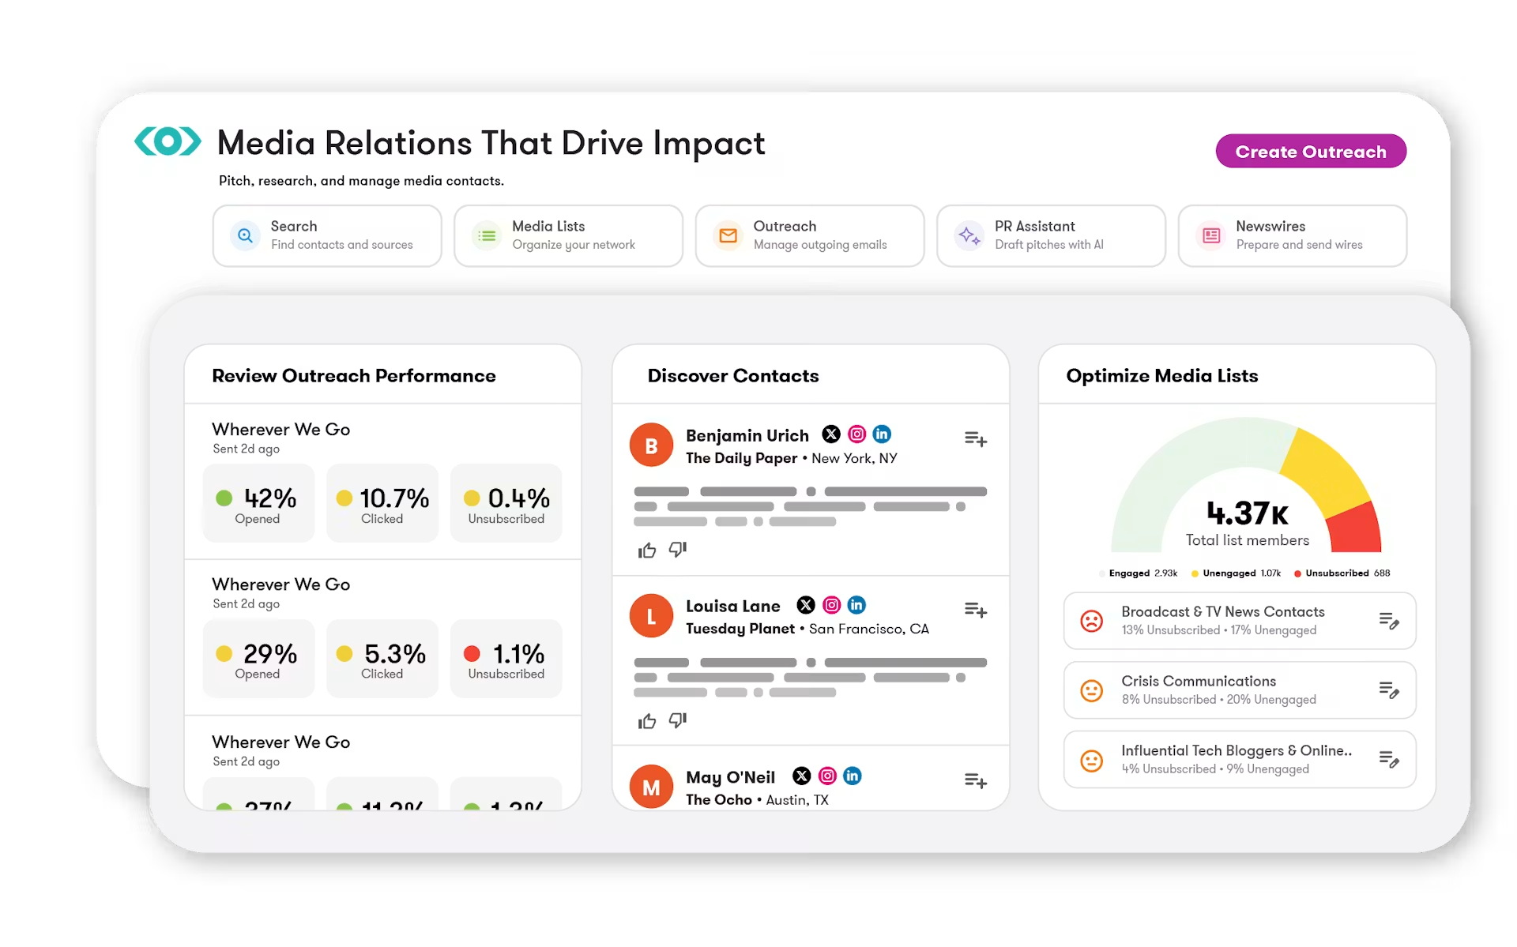Thumbs up Louisa Lane's contact

tap(647, 720)
